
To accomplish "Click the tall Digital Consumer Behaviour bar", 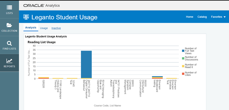I will 86,64.
